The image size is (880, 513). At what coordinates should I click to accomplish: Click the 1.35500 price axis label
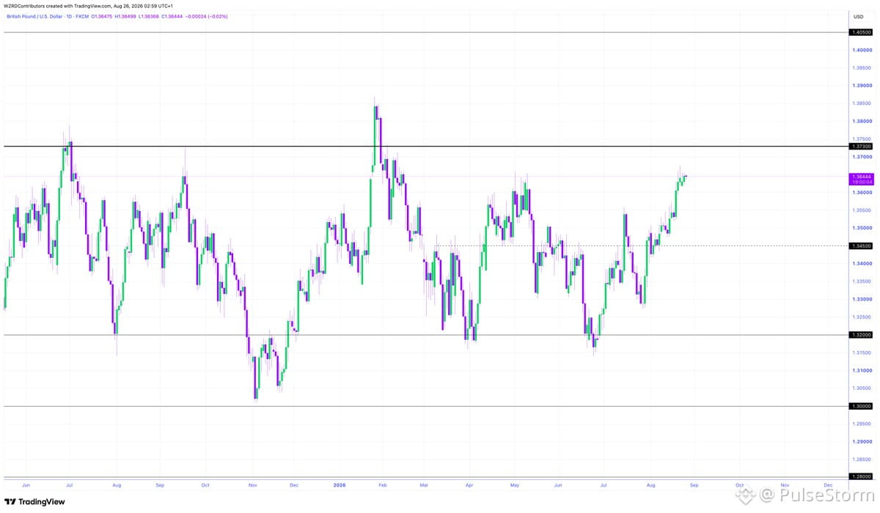861,210
